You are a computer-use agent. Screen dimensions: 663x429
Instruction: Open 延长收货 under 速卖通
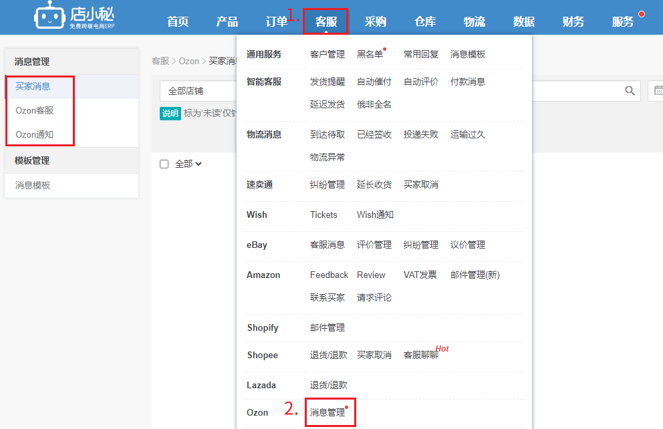pyautogui.click(x=374, y=184)
